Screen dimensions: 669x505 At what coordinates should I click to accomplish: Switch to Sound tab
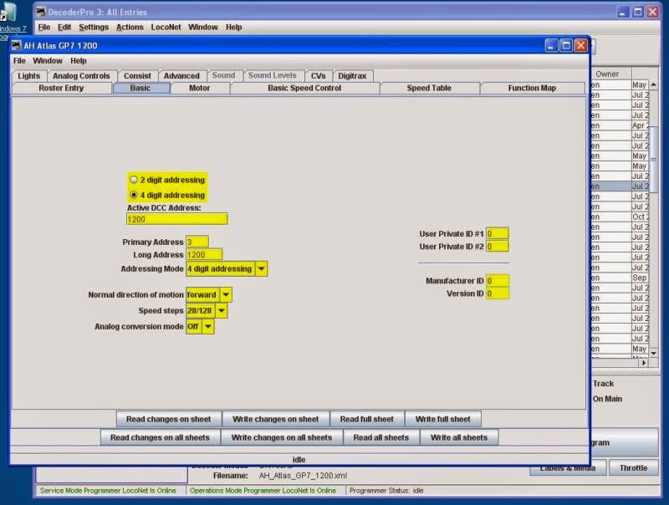(223, 75)
